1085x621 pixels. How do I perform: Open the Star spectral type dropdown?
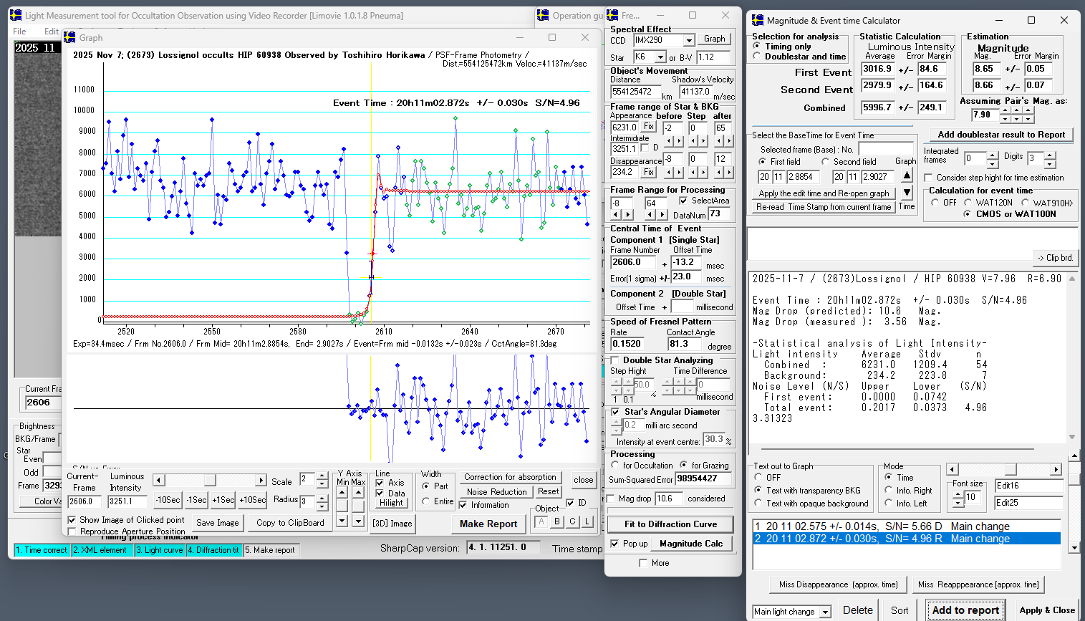660,57
